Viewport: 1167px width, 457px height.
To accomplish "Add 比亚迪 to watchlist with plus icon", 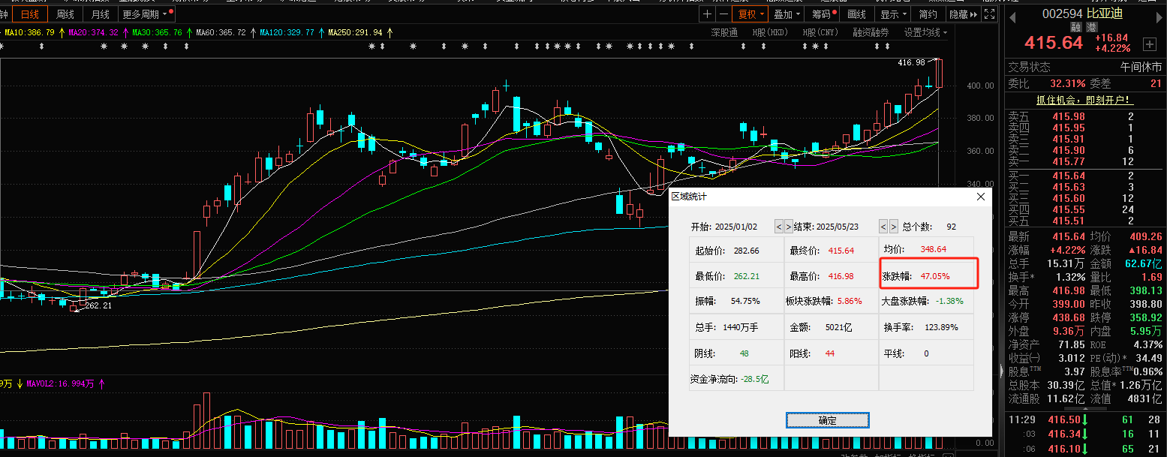I will click(1149, 43).
